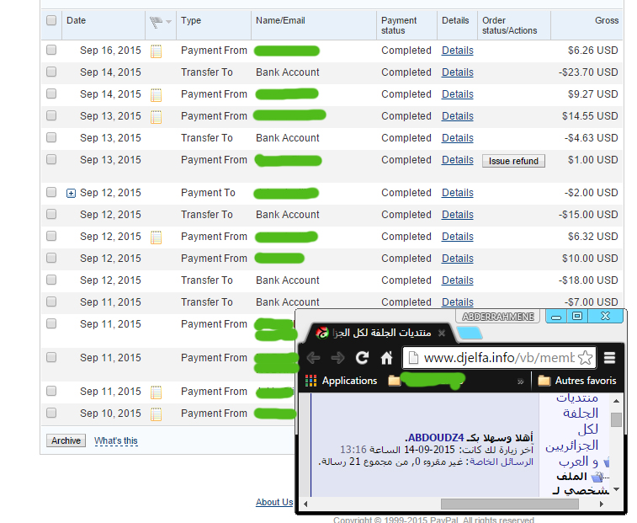Click the Archive button
Screen dimensions: 637x523
tap(66, 440)
